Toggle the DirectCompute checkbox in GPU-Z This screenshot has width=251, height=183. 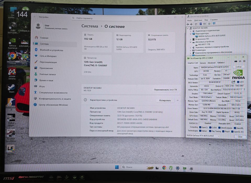(219, 128)
